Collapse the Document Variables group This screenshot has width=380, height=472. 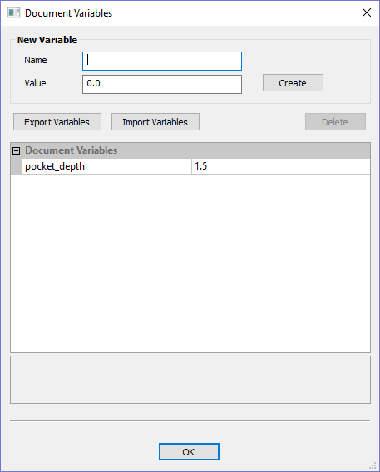point(17,150)
